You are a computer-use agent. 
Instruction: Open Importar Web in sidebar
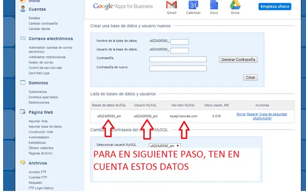tap(38, 121)
